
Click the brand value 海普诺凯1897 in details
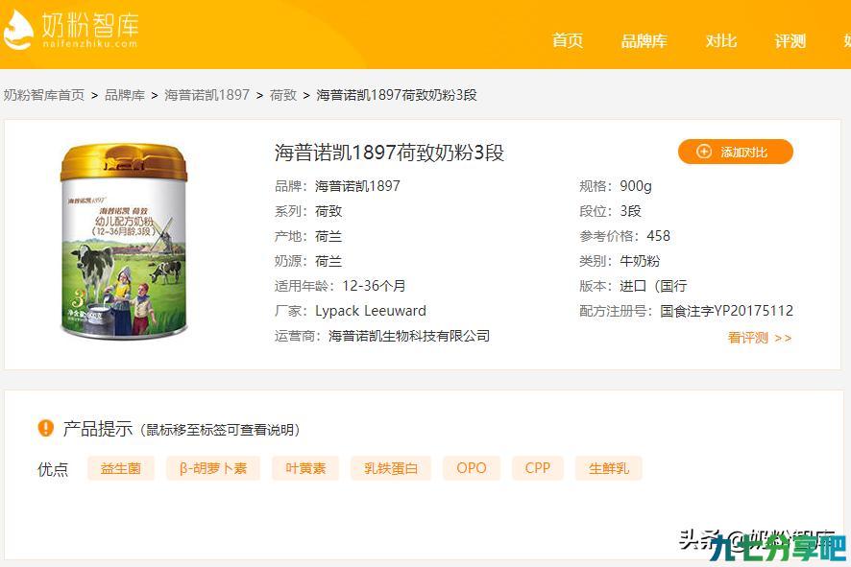coord(357,186)
